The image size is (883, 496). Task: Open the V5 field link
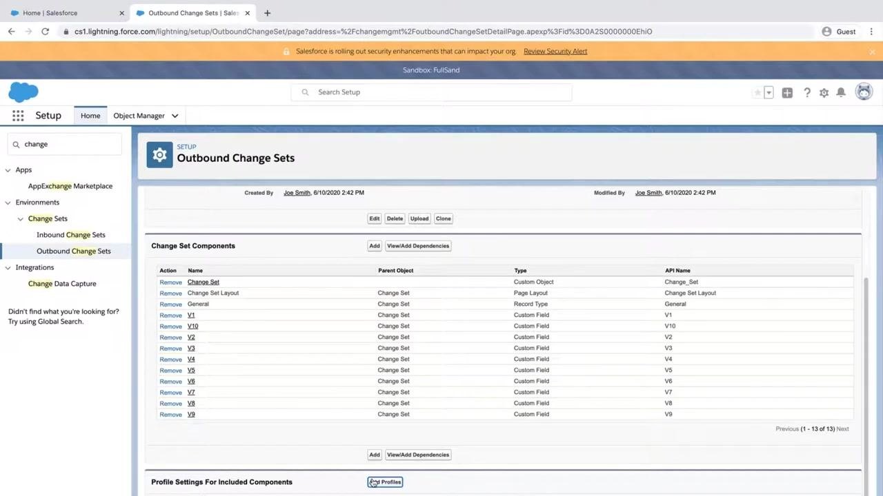point(191,370)
